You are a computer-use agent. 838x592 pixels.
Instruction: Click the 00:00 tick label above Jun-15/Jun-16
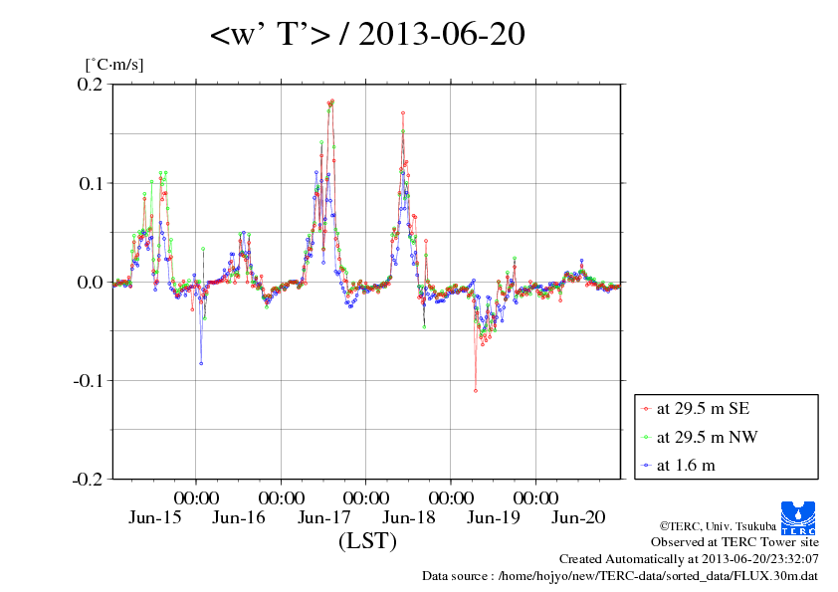(x=196, y=497)
